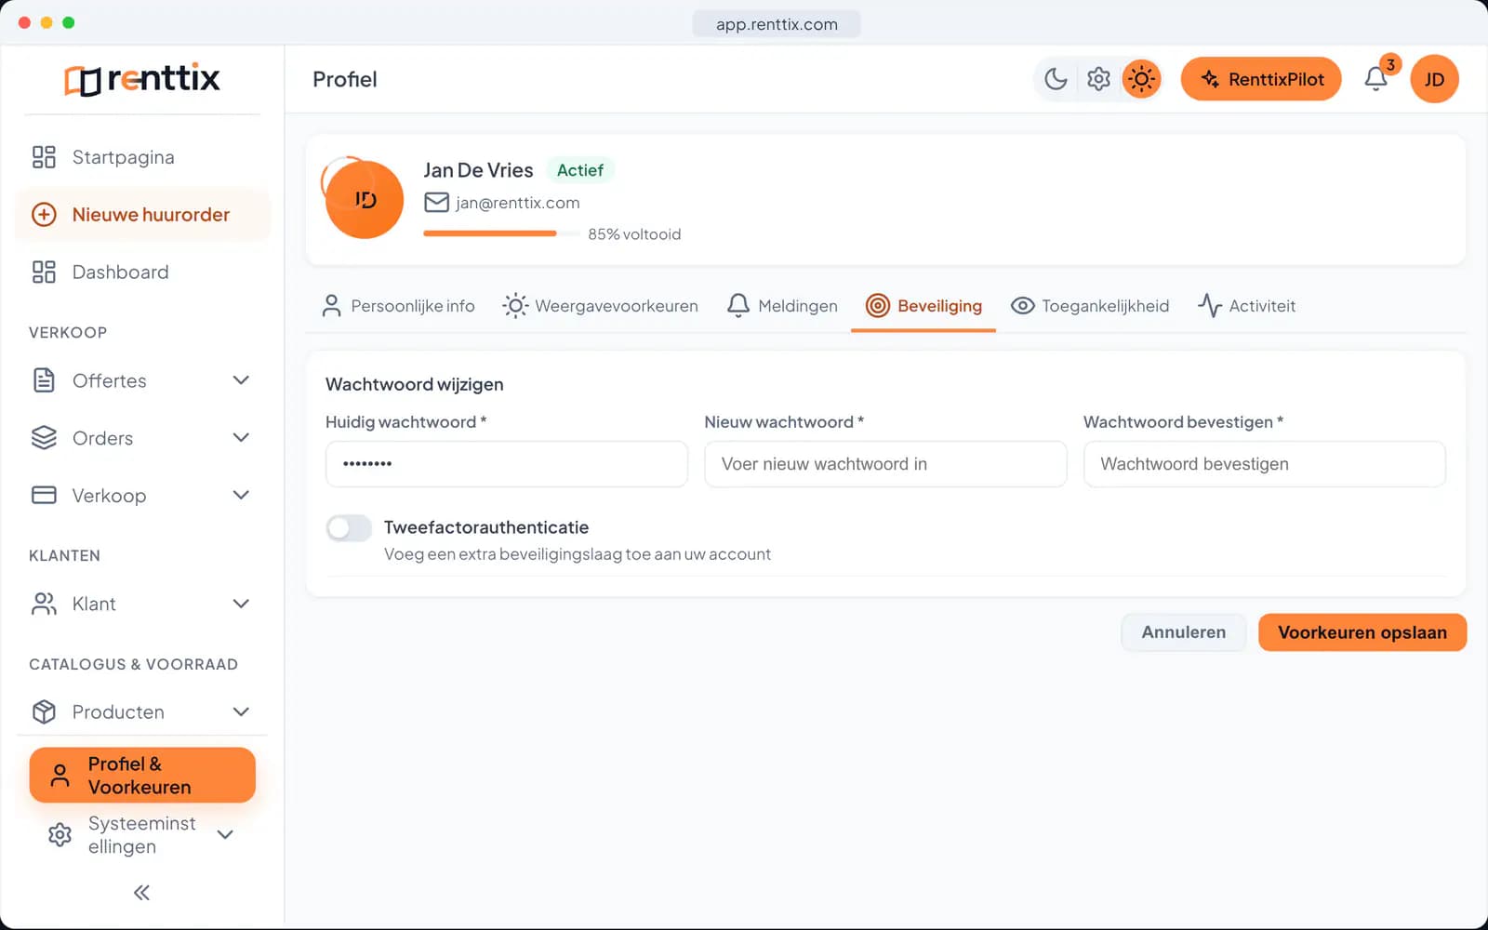Click the app.renttix.com address bar

[777, 24]
